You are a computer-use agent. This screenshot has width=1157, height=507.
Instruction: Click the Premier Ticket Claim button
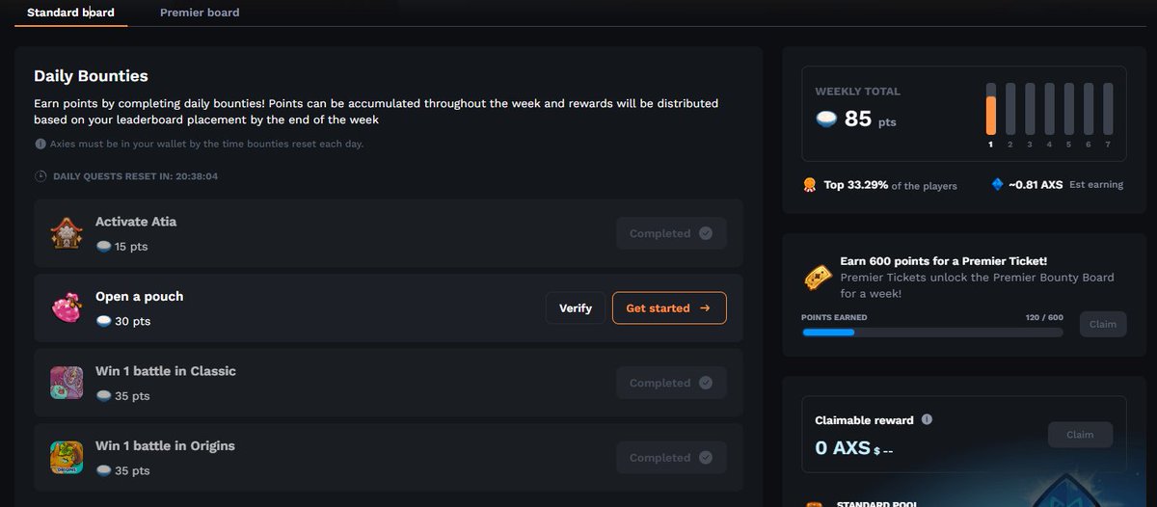click(x=1102, y=324)
